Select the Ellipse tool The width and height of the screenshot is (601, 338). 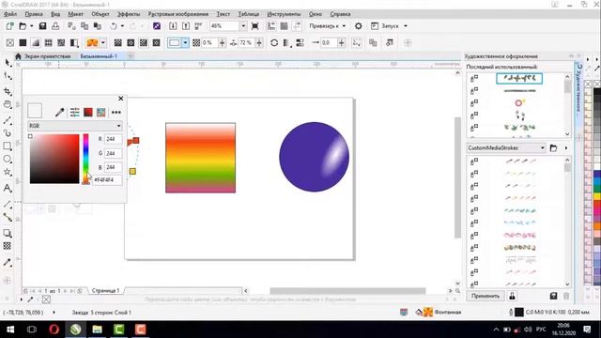click(x=8, y=159)
